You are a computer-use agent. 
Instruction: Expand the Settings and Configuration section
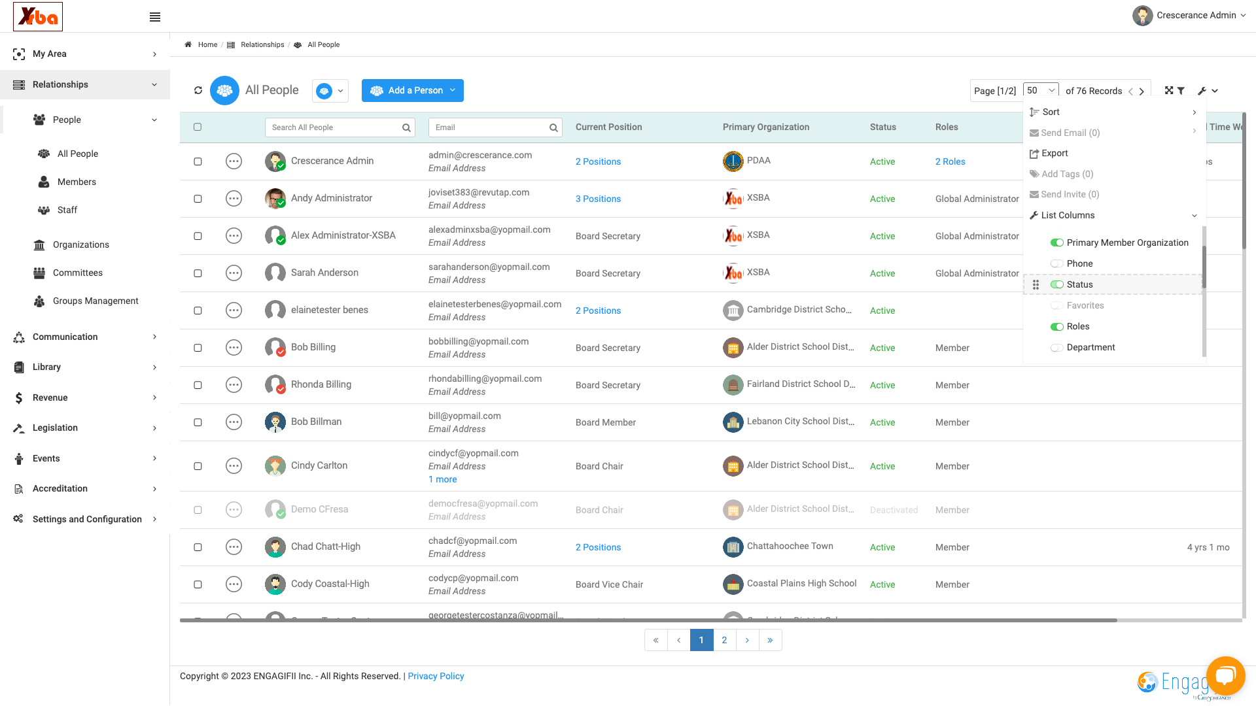(85, 519)
